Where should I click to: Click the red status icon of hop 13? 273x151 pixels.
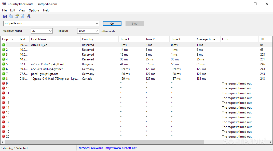4,103
